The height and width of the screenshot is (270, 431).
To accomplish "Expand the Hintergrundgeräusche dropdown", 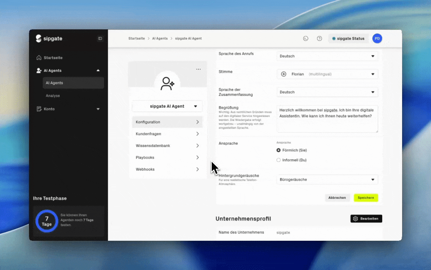I will [327, 180].
